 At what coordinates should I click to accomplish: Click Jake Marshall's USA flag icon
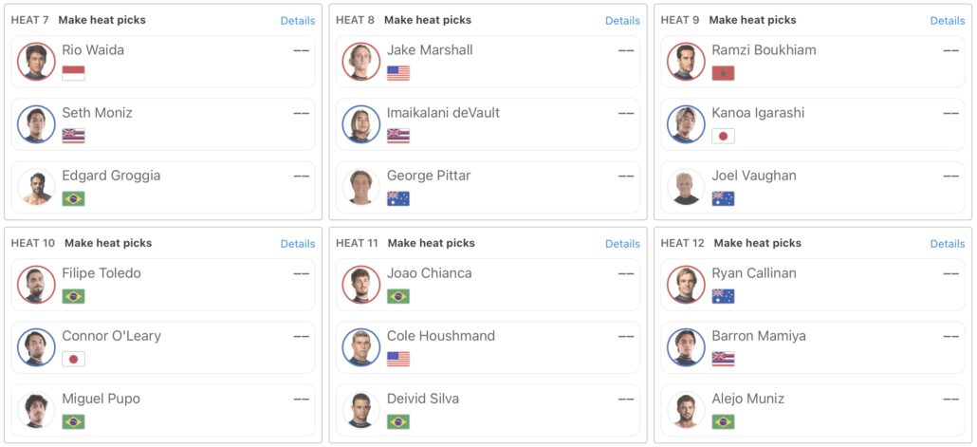398,73
